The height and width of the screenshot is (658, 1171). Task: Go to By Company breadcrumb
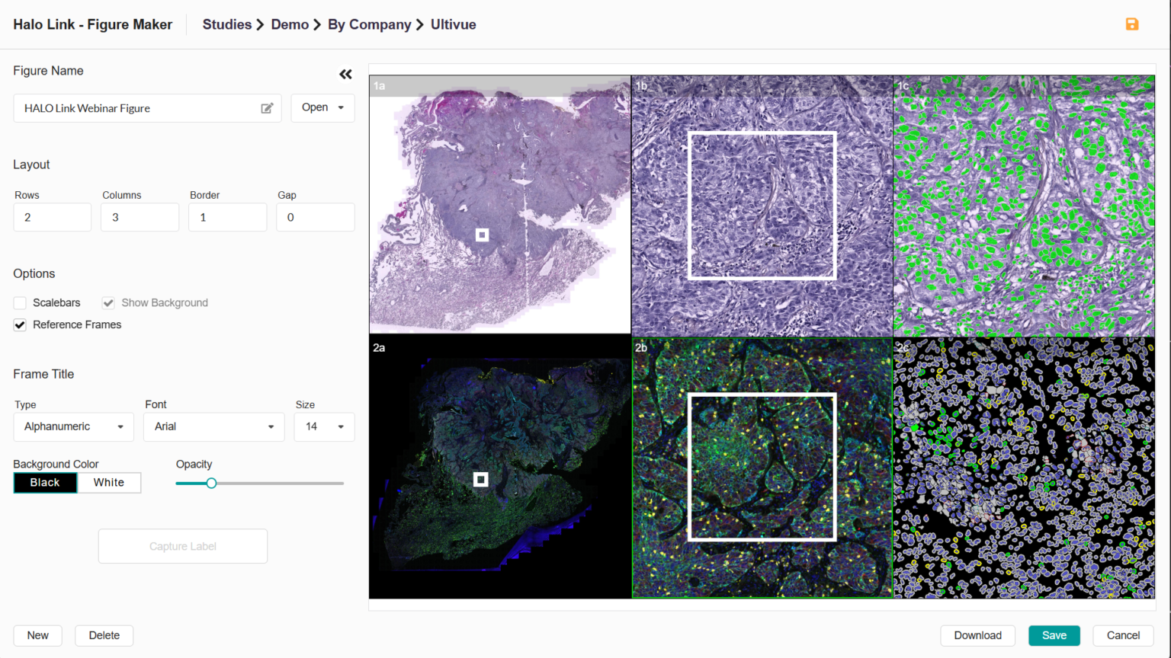pos(369,24)
